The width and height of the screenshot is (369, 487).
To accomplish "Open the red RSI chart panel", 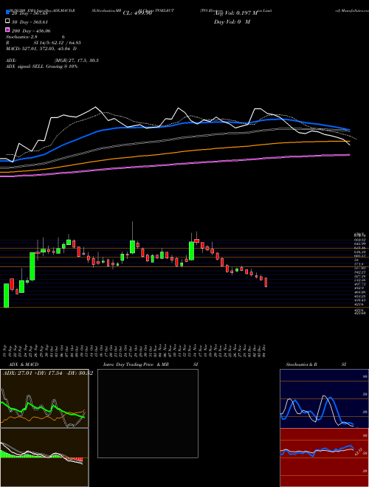I will (324, 457).
